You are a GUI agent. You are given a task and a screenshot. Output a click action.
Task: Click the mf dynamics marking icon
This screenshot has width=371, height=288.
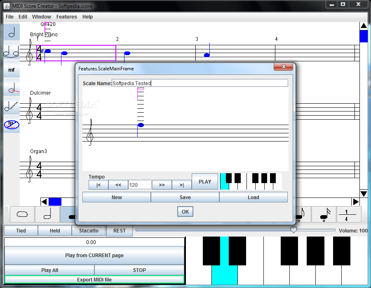(11, 70)
